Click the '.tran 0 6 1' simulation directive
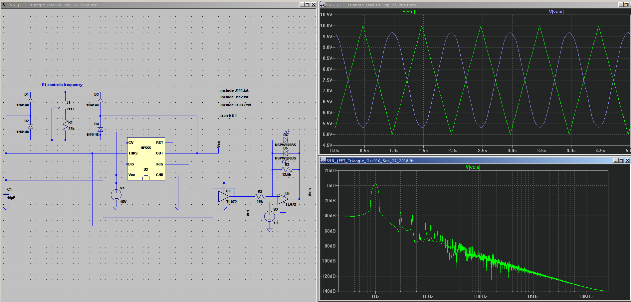Viewport: 631px width, 302px height. click(x=228, y=116)
